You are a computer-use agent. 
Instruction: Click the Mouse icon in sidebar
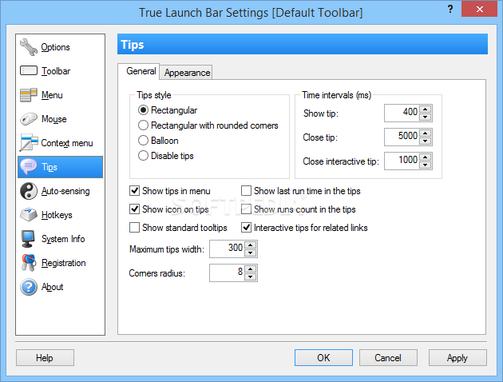coord(29,119)
